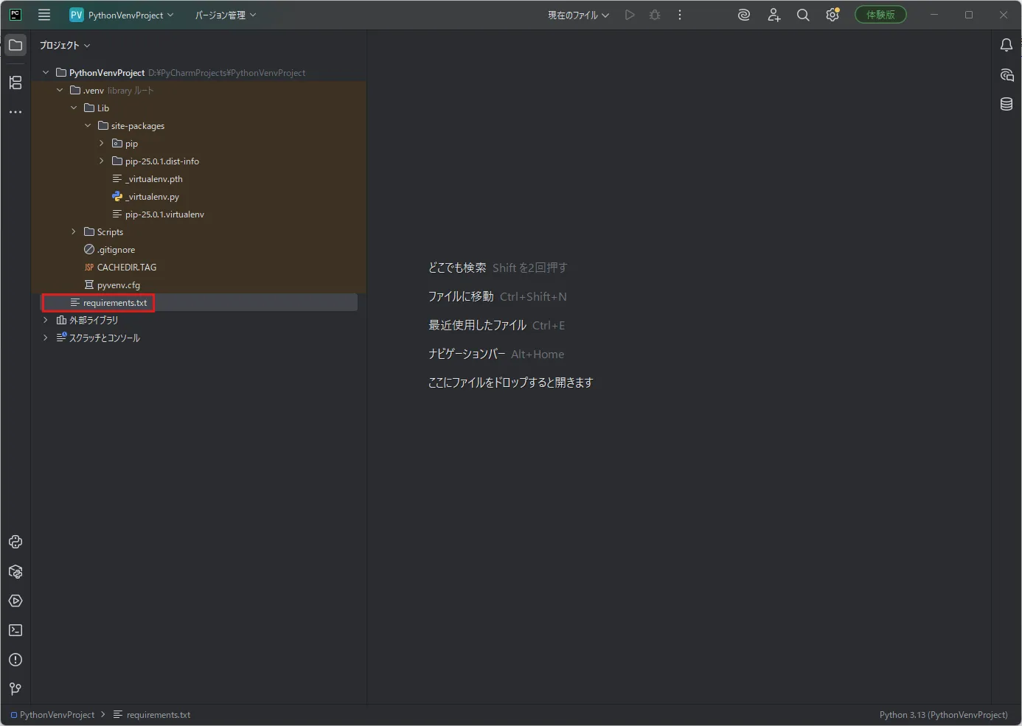Open the バージョン管理 dropdown
Screen dimensions: 1022x726
(x=226, y=15)
